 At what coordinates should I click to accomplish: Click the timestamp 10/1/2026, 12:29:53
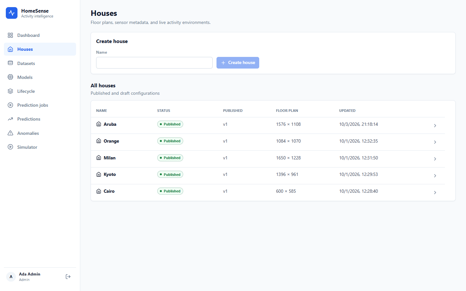pos(359,174)
